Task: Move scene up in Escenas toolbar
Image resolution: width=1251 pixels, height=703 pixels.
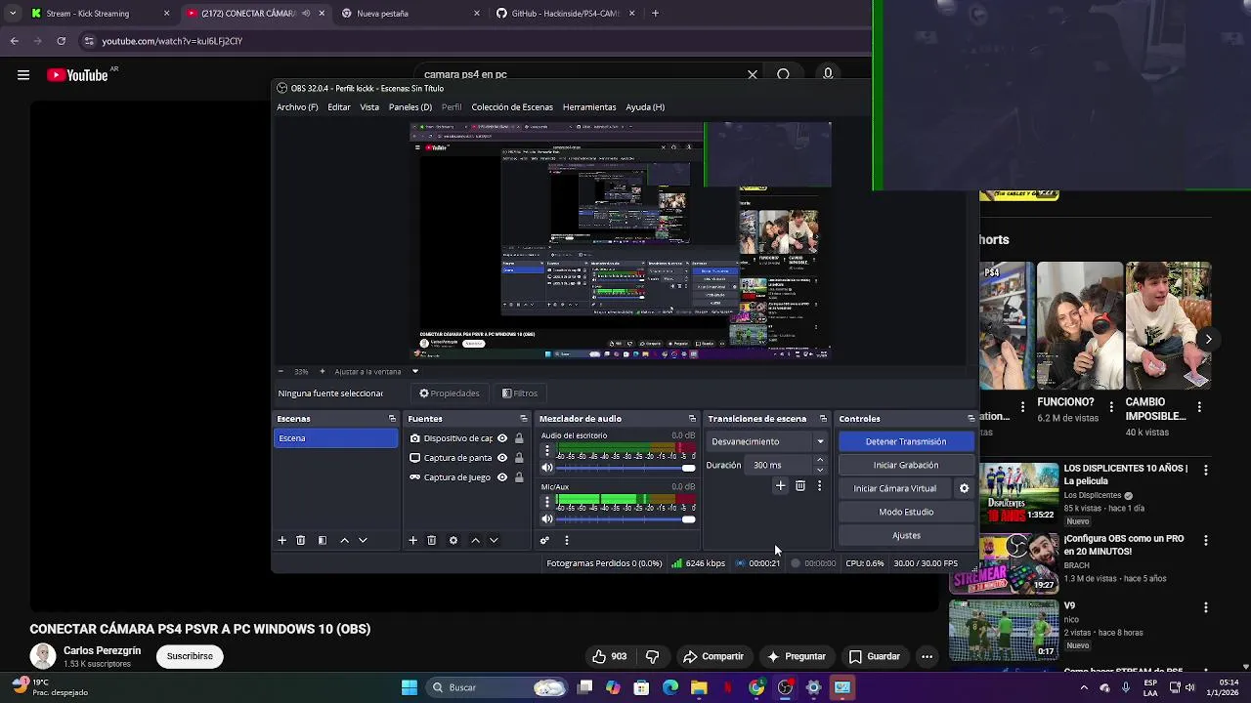Action: (x=344, y=540)
